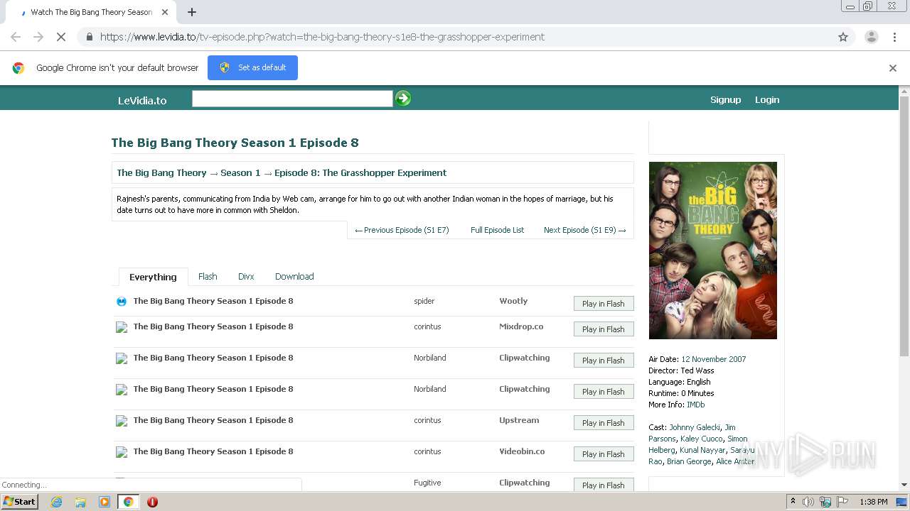Open File Explorer folder in taskbar
This screenshot has width=910, height=511.
click(80, 502)
